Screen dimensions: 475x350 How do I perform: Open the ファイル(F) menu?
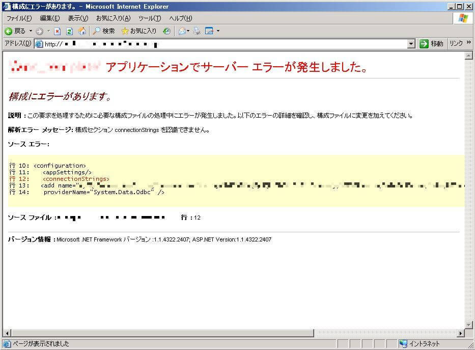pos(19,18)
